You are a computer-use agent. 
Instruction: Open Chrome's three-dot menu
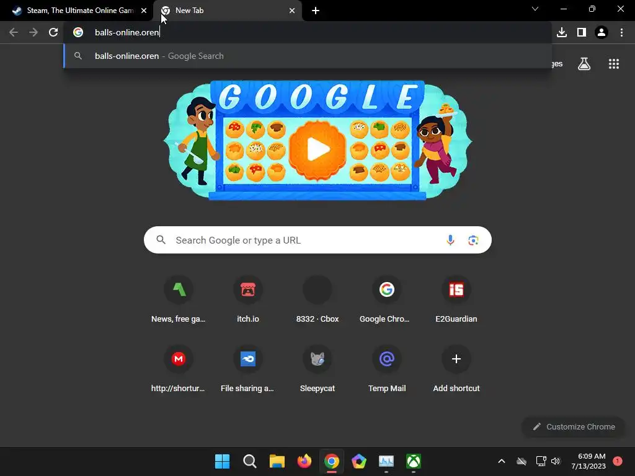(621, 32)
